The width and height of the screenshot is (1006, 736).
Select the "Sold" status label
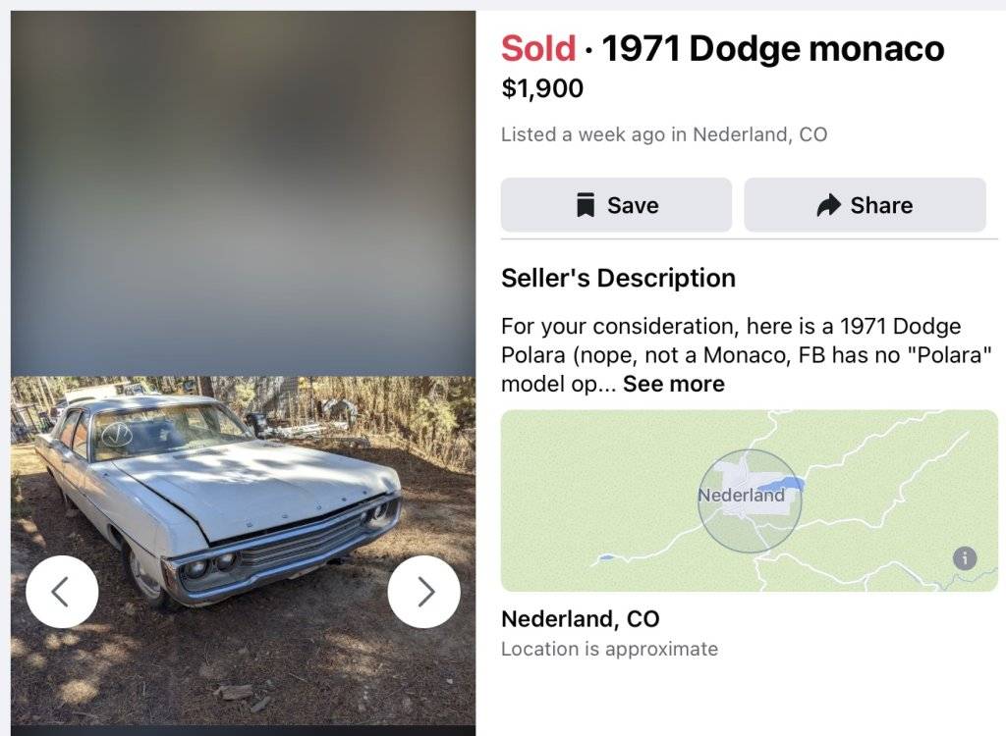click(537, 47)
